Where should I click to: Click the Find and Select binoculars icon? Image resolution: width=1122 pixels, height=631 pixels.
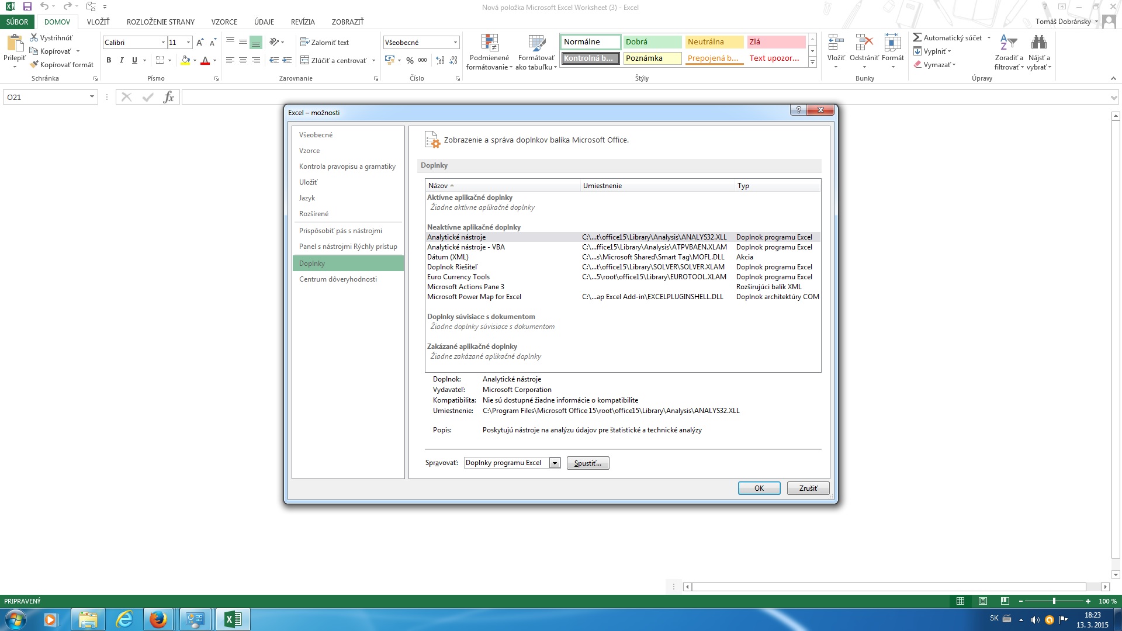1039,42
